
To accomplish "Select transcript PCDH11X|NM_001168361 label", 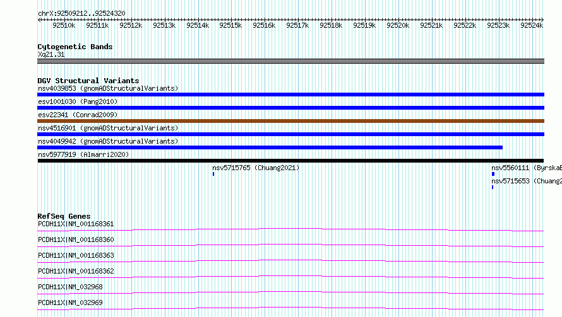I will 76,224.
